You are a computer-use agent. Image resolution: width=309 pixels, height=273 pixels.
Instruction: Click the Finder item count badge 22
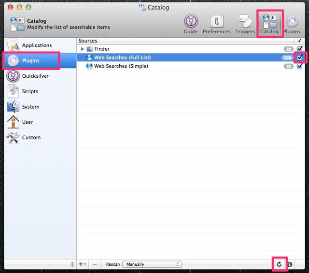[x=289, y=49]
